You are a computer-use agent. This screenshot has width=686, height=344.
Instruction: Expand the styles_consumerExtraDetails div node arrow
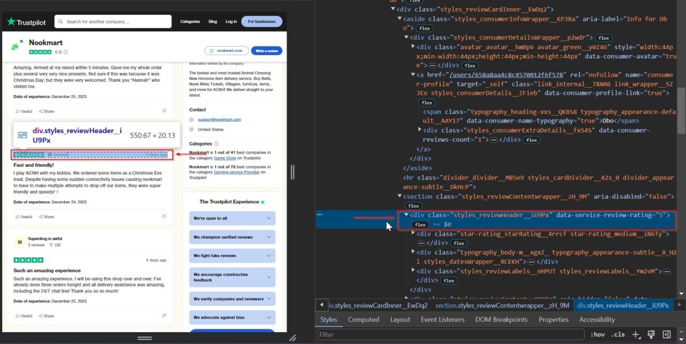click(420, 131)
